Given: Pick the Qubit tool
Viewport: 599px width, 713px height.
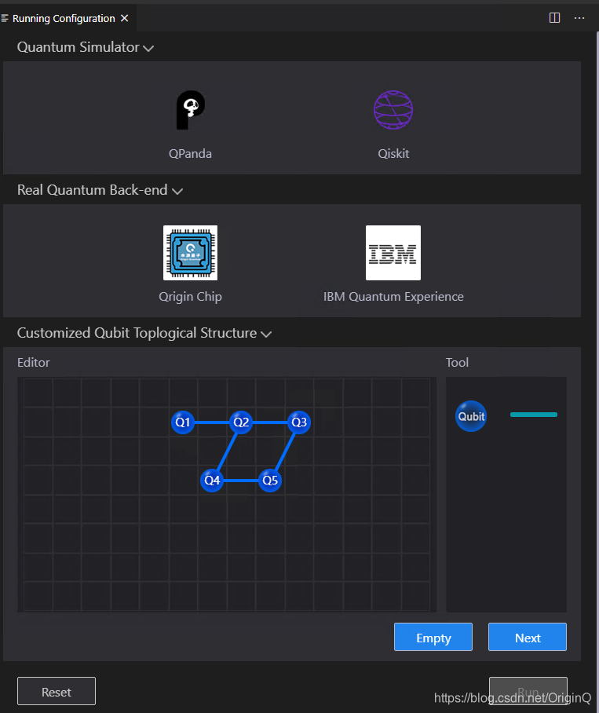Looking at the screenshot, I should 471,416.
